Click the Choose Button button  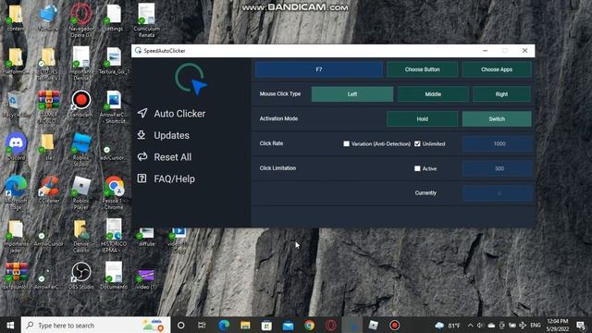(422, 69)
